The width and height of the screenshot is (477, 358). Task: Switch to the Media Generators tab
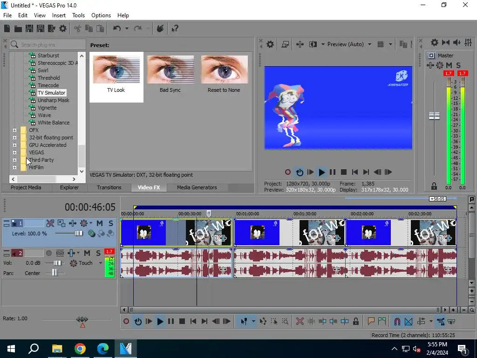pyautogui.click(x=197, y=187)
